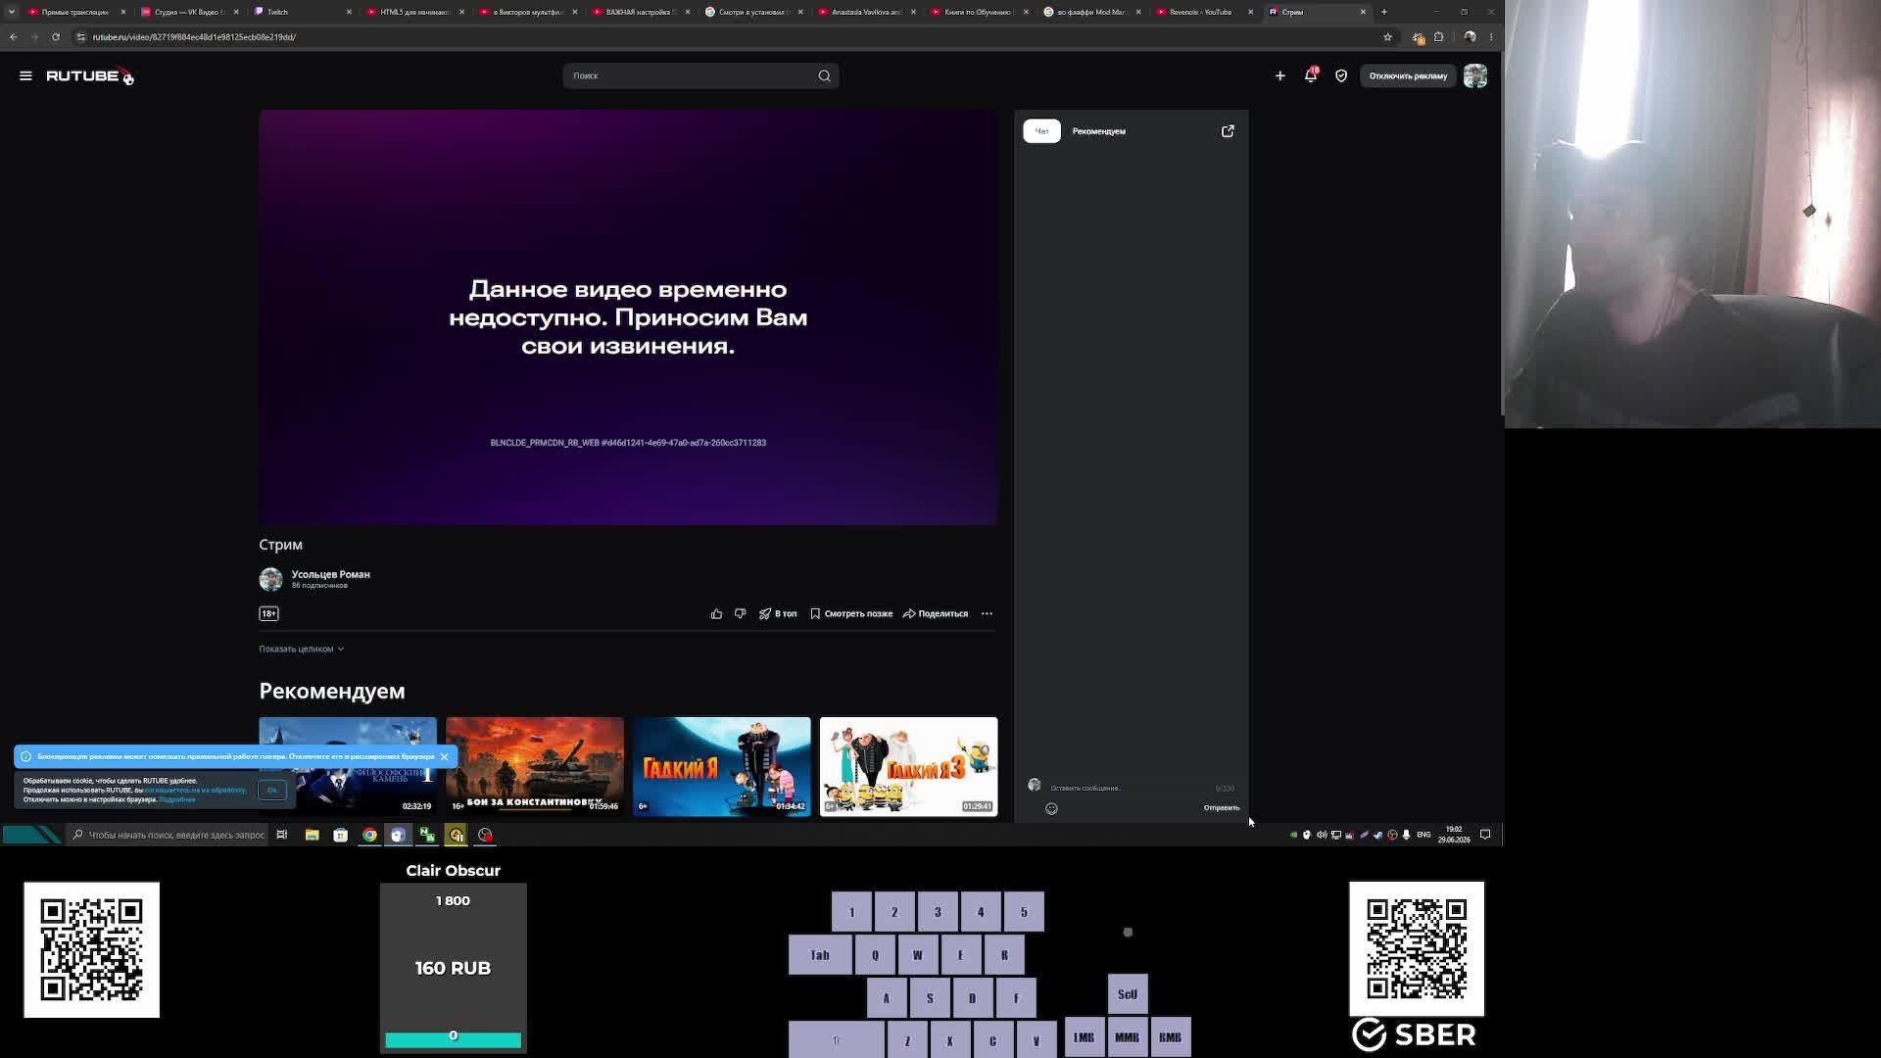This screenshot has height=1058, width=1881.
Task: Click the channel avatar under video title
Action: tap(270, 579)
